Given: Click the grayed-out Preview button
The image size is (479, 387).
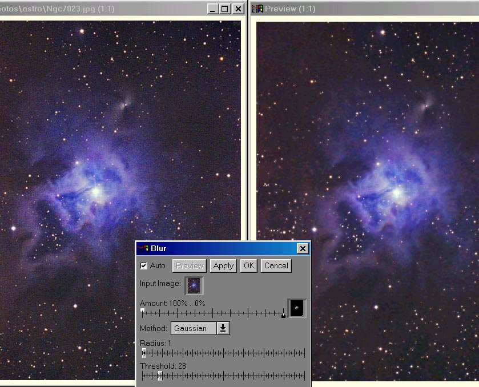Looking at the screenshot, I should (x=190, y=265).
